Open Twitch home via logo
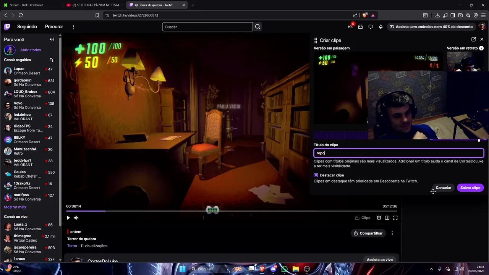Image resolution: width=489 pixels, height=275 pixels. [x=7, y=27]
